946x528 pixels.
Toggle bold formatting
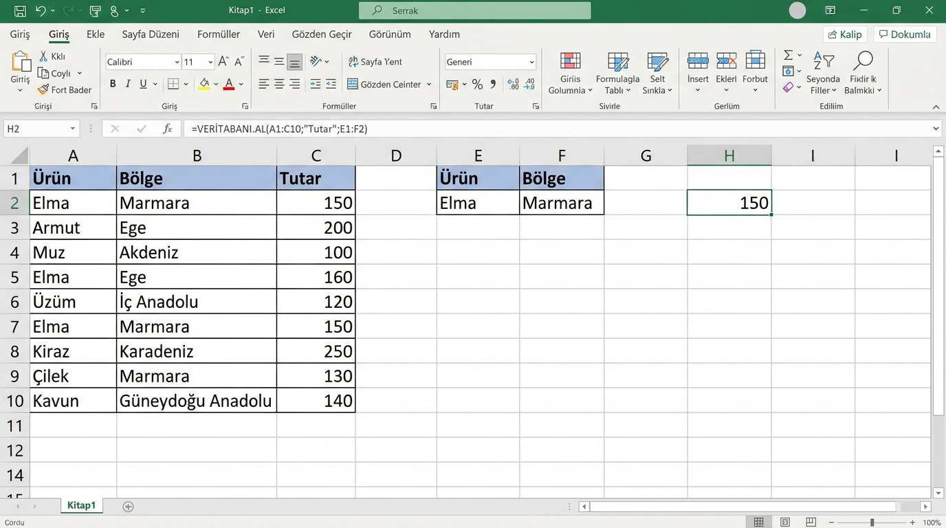point(113,84)
